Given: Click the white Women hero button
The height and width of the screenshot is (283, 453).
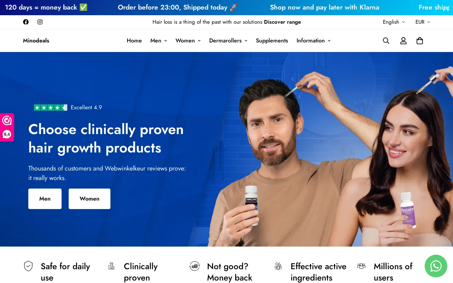Looking at the screenshot, I should pos(90,199).
